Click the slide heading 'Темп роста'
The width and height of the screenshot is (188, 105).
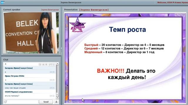[x=127, y=29]
